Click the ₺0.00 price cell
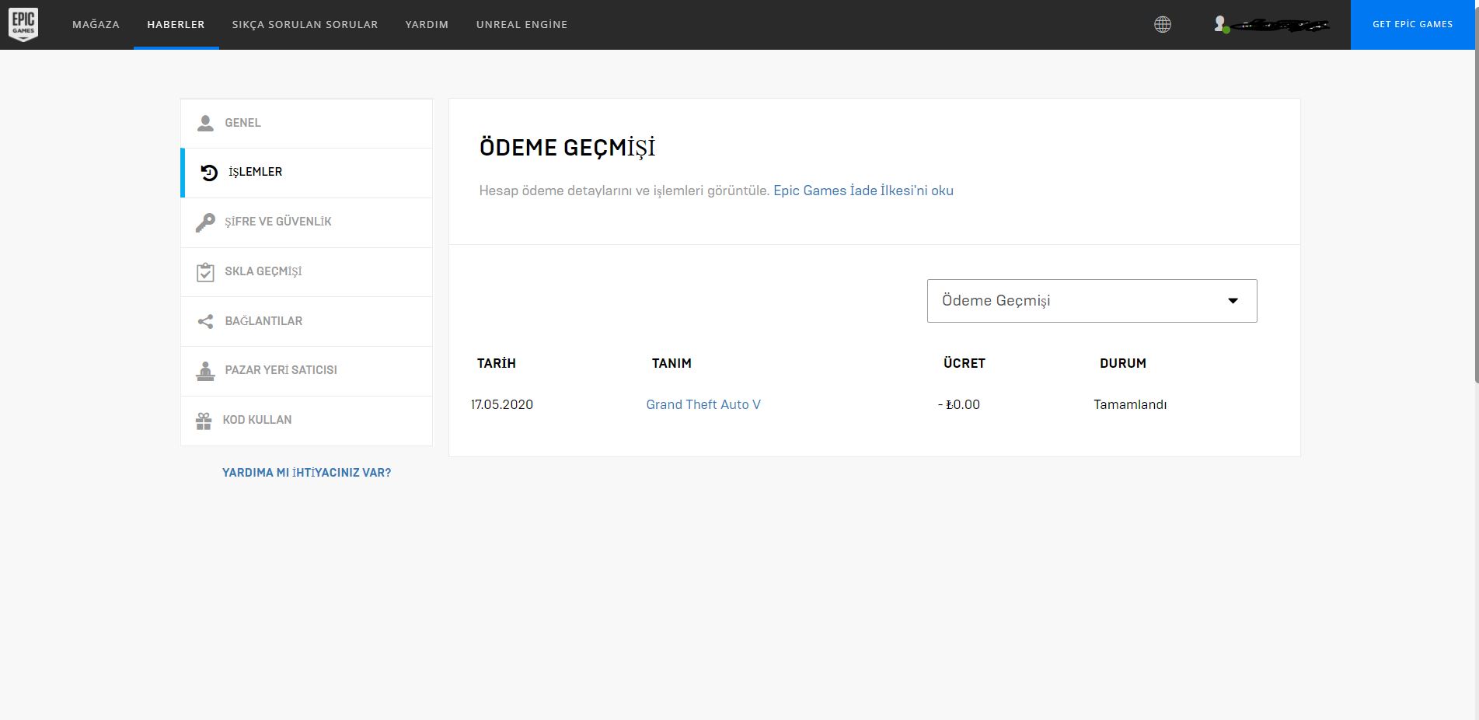 tap(959, 404)
